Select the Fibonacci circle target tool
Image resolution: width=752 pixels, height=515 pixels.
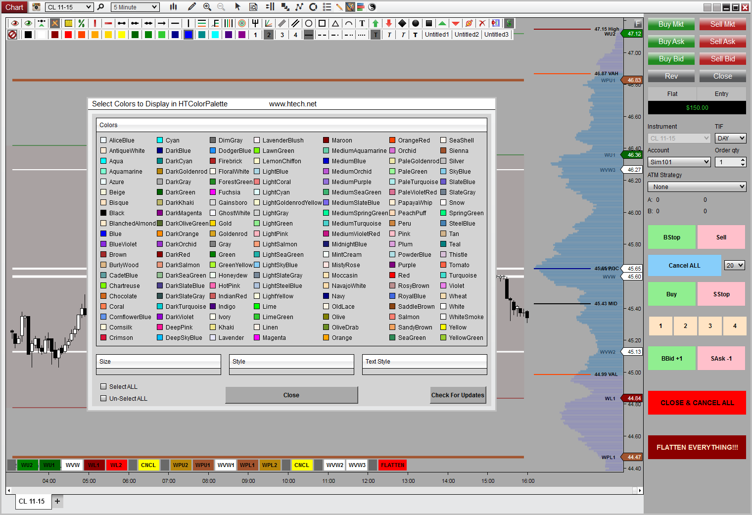point(242,23)
